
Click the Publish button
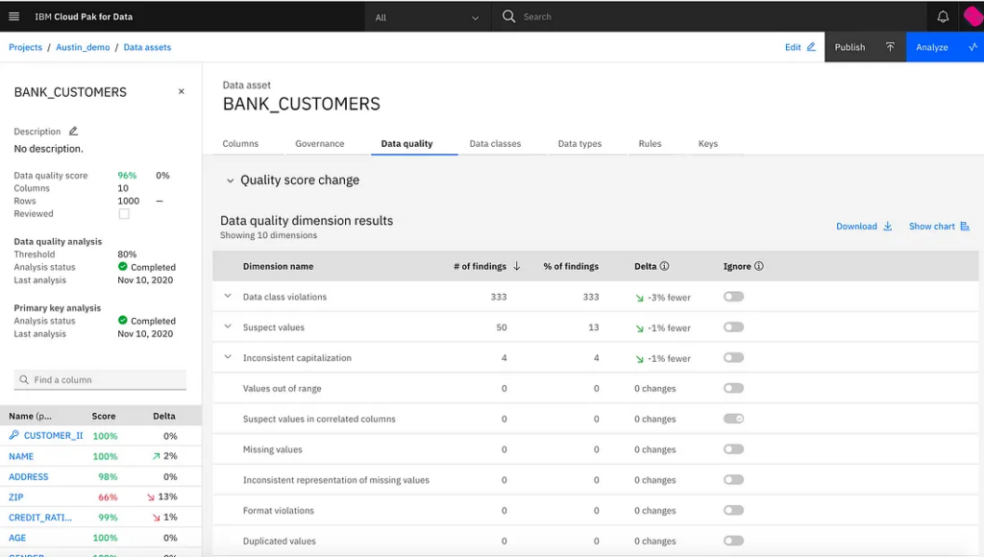click(866, 47)
